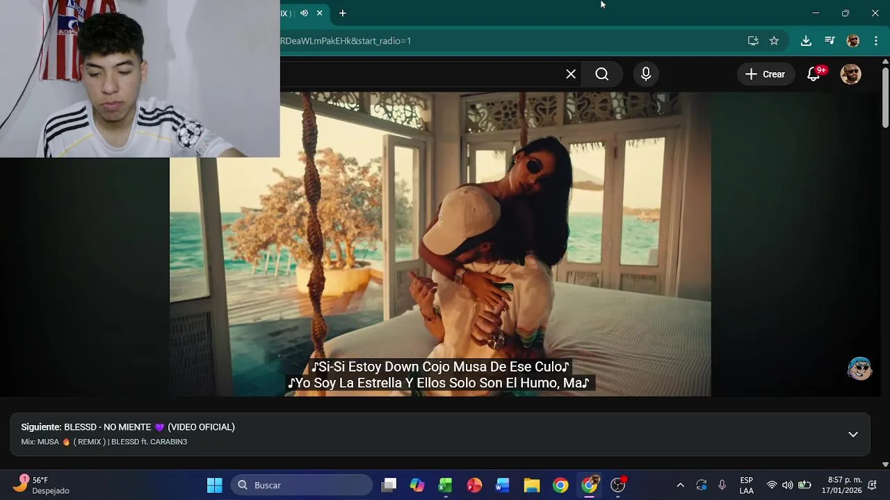The height and width of the screenshot is (500, 890).
Task: Open a new browser tab
Action: click(x=342, y=13)
